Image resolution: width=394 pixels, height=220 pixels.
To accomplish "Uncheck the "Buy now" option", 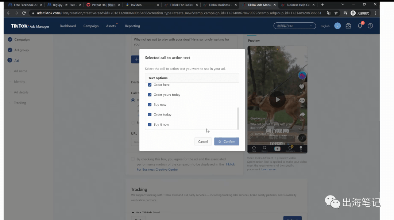I will 150,105.
